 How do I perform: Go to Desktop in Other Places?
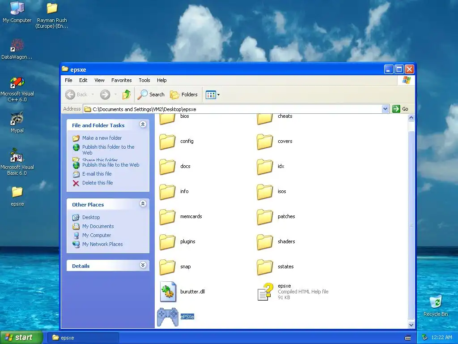[91, 217]
